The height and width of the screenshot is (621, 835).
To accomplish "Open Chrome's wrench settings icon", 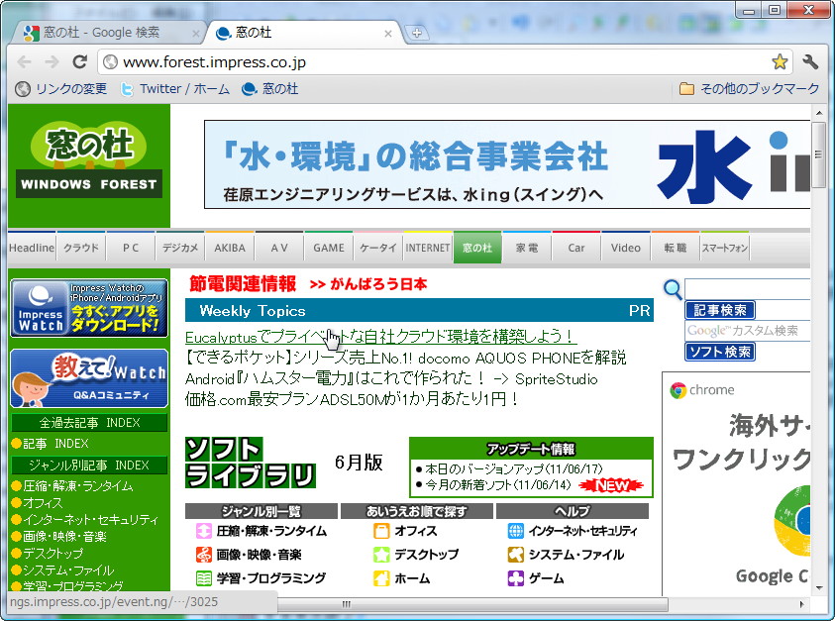I will pyautogui.click(x=810, y=61).
